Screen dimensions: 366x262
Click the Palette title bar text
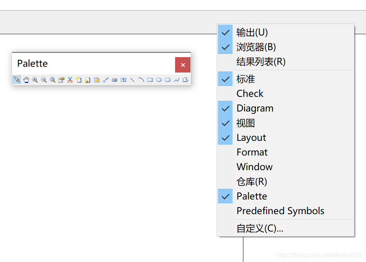click(32, 64)
